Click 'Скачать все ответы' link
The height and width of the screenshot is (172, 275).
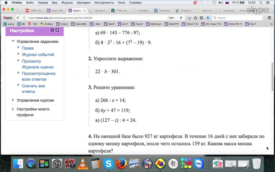pyautogui.click(x=34, y=89)
